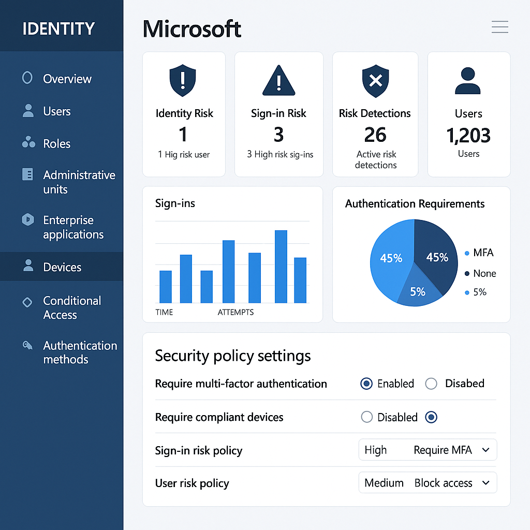Image resolution: width=530 pixels, height=530 pixels.
Task: Click the '1 Hig risk user' text
Action: (184, 154)
